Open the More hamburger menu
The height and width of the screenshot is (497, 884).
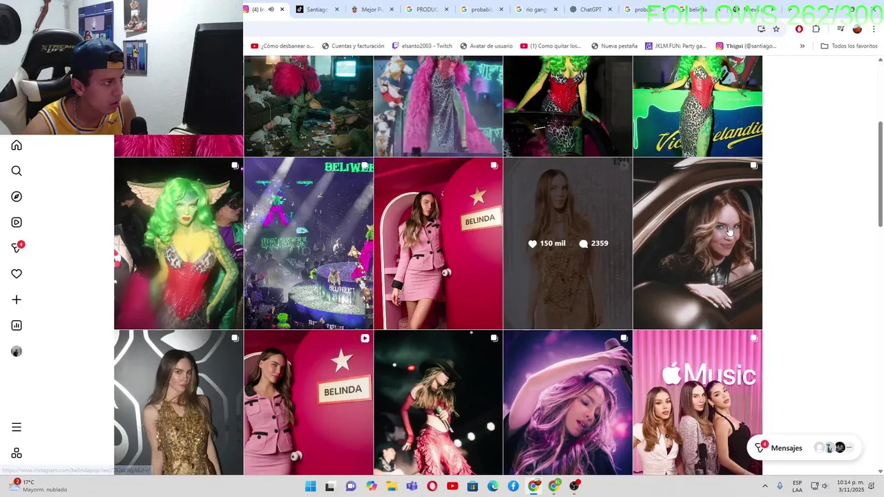[x=17, y=427]
